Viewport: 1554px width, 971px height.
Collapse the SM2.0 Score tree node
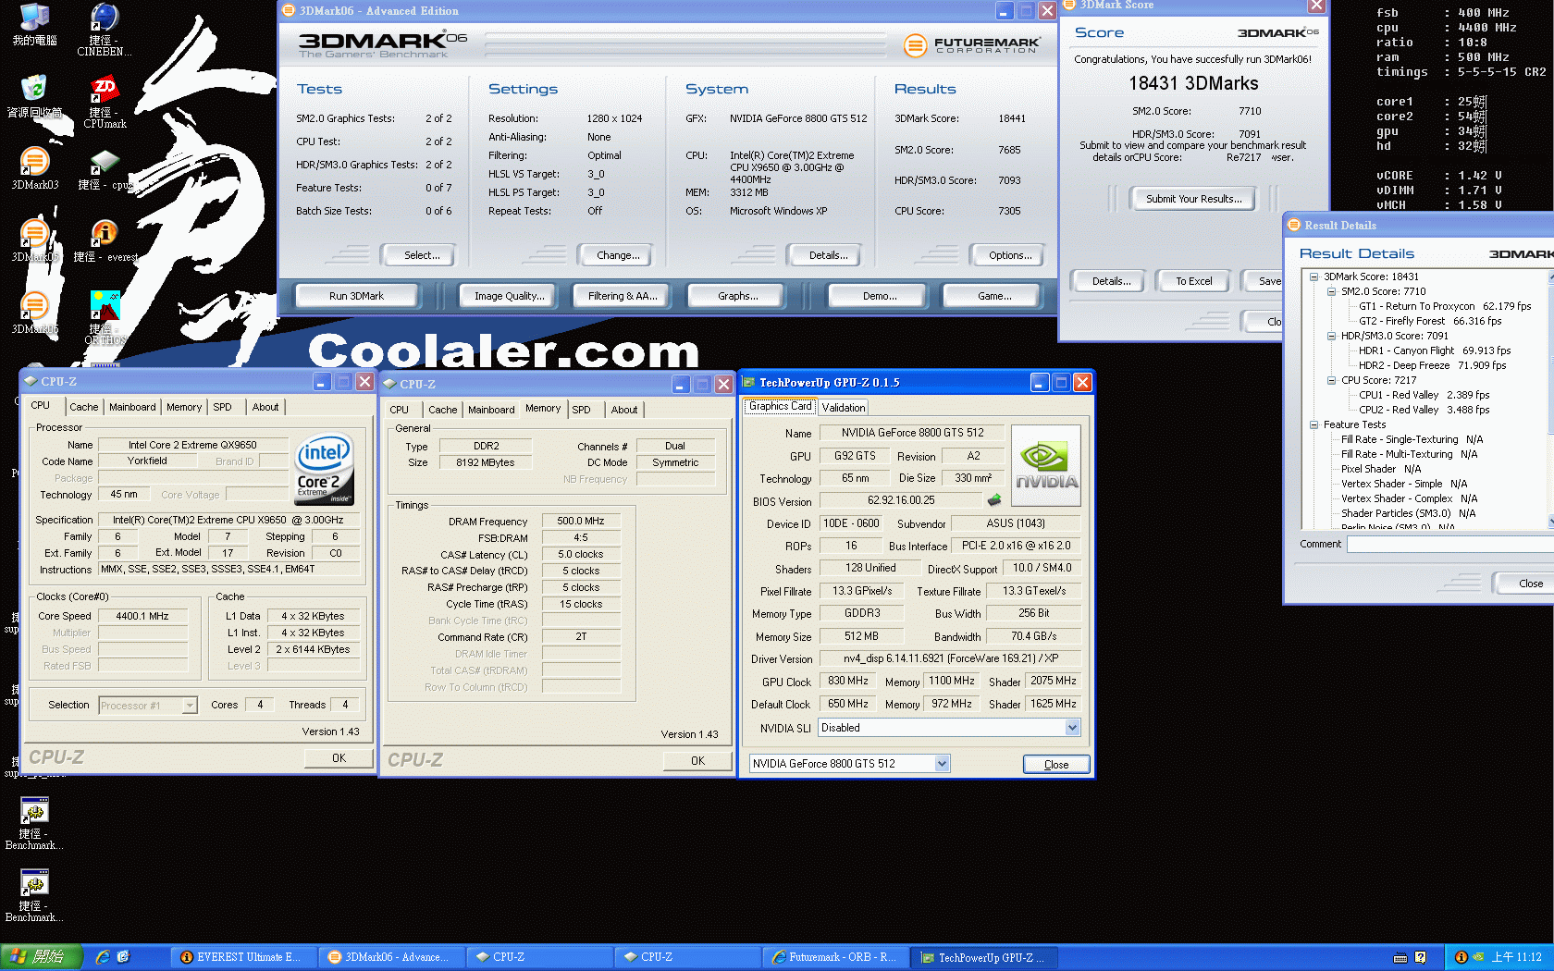point(1331,291)
